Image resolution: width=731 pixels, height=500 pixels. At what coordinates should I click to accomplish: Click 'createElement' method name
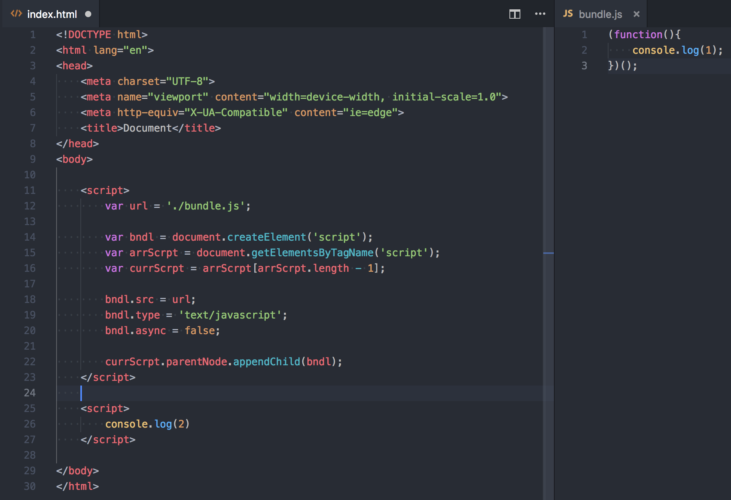coord(267,237)
